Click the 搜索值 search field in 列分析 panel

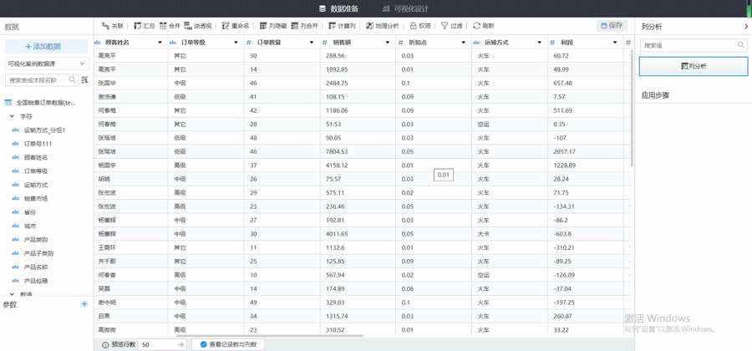[x=689, y=45]
